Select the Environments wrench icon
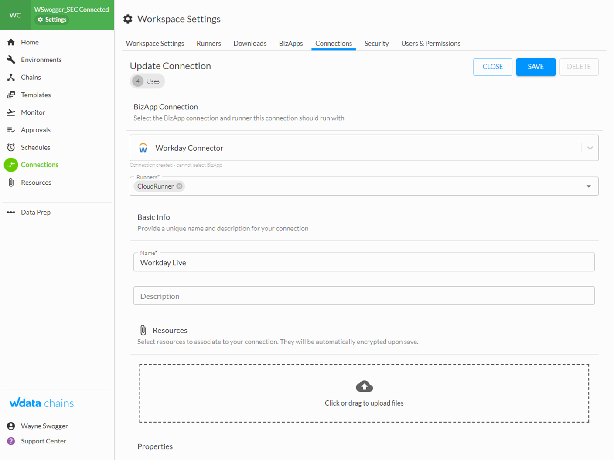This screenshot has width=614, height=460. click(x=10, y=60)
